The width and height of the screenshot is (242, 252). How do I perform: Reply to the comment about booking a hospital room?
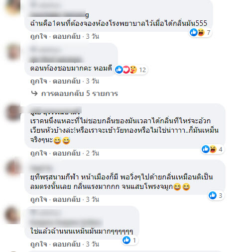tap(67, 36)
